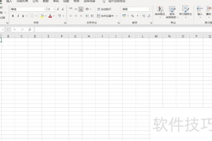Open number group dialog launcher
This screenshot has width=212, height=141.
[151, 23]
